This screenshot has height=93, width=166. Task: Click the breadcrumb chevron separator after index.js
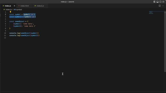tap(13, 10)
